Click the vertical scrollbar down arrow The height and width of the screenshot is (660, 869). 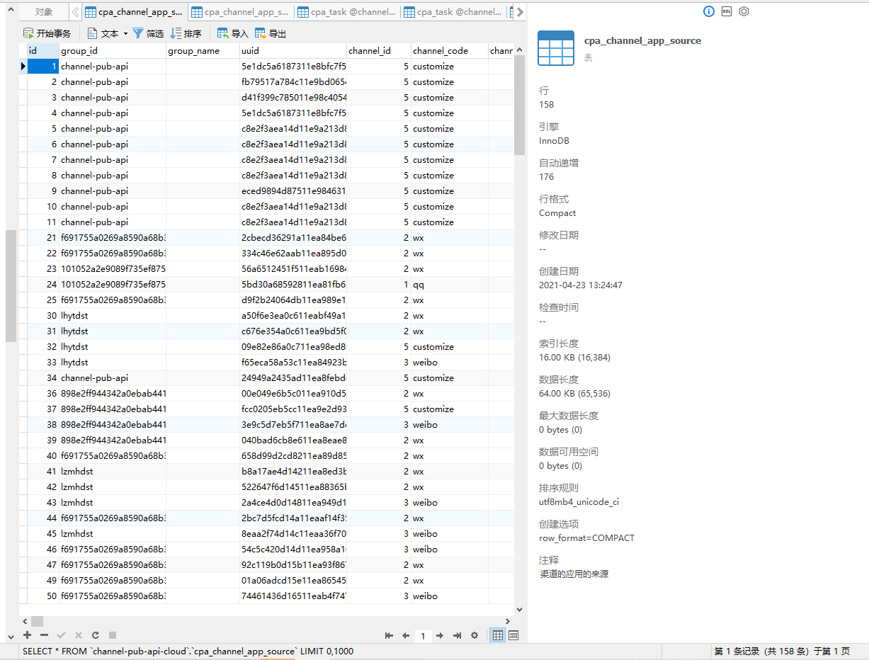click(519, 609)
